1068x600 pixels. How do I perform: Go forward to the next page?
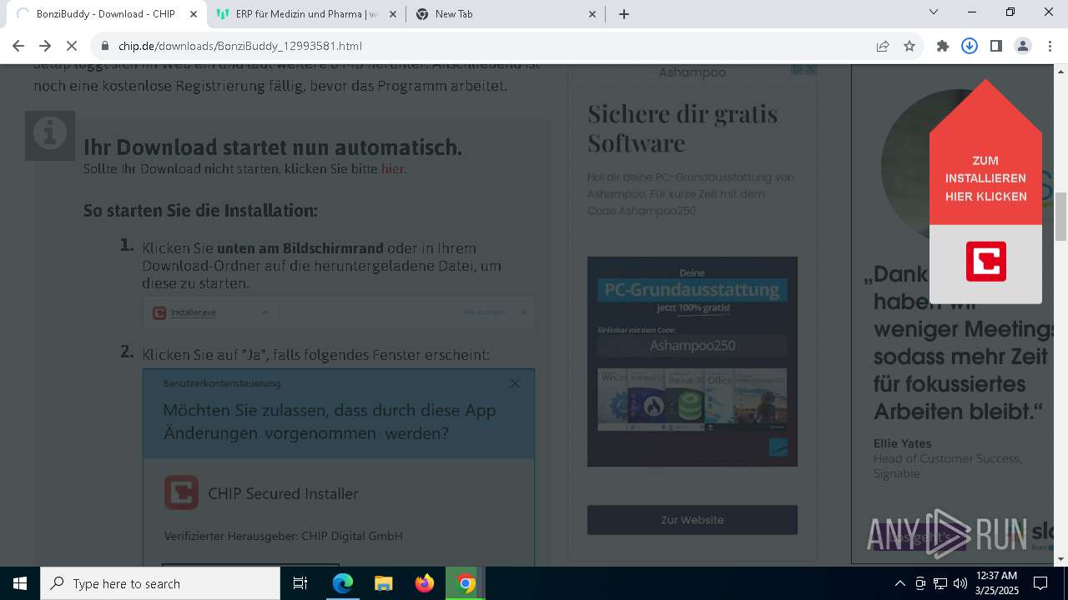point(45,46)
